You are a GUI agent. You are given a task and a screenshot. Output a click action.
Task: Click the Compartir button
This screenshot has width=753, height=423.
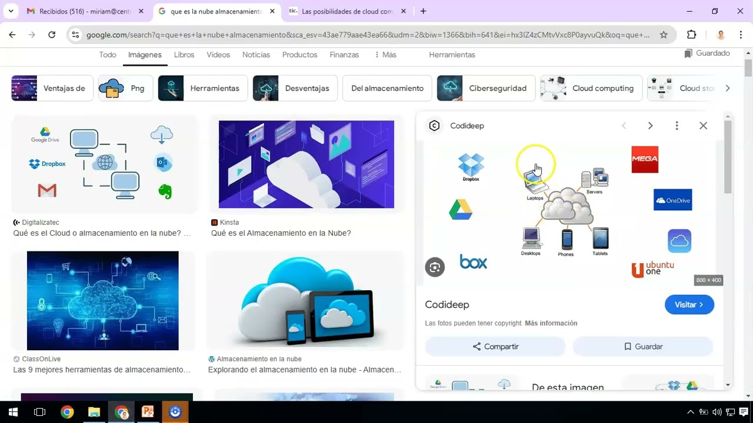coord(495,347)
